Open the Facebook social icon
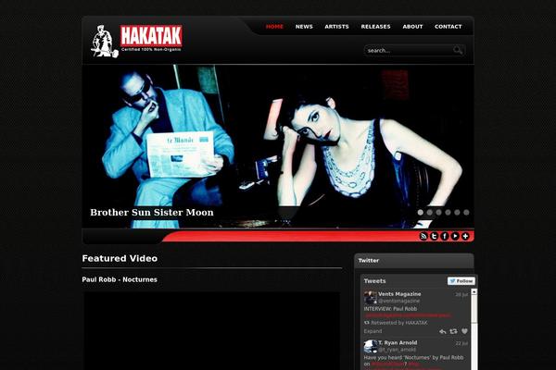 [x=444, y=236]
